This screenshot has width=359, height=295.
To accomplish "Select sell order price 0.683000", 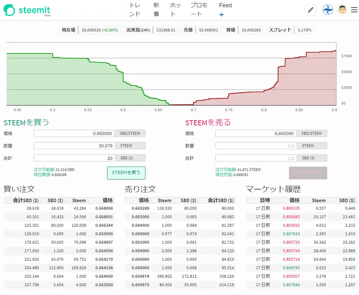I will point(140,217).
